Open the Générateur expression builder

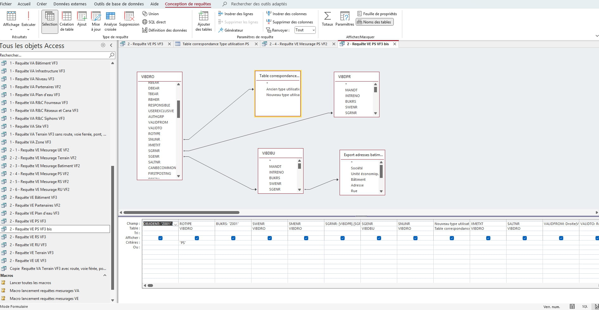click(231, 30)
